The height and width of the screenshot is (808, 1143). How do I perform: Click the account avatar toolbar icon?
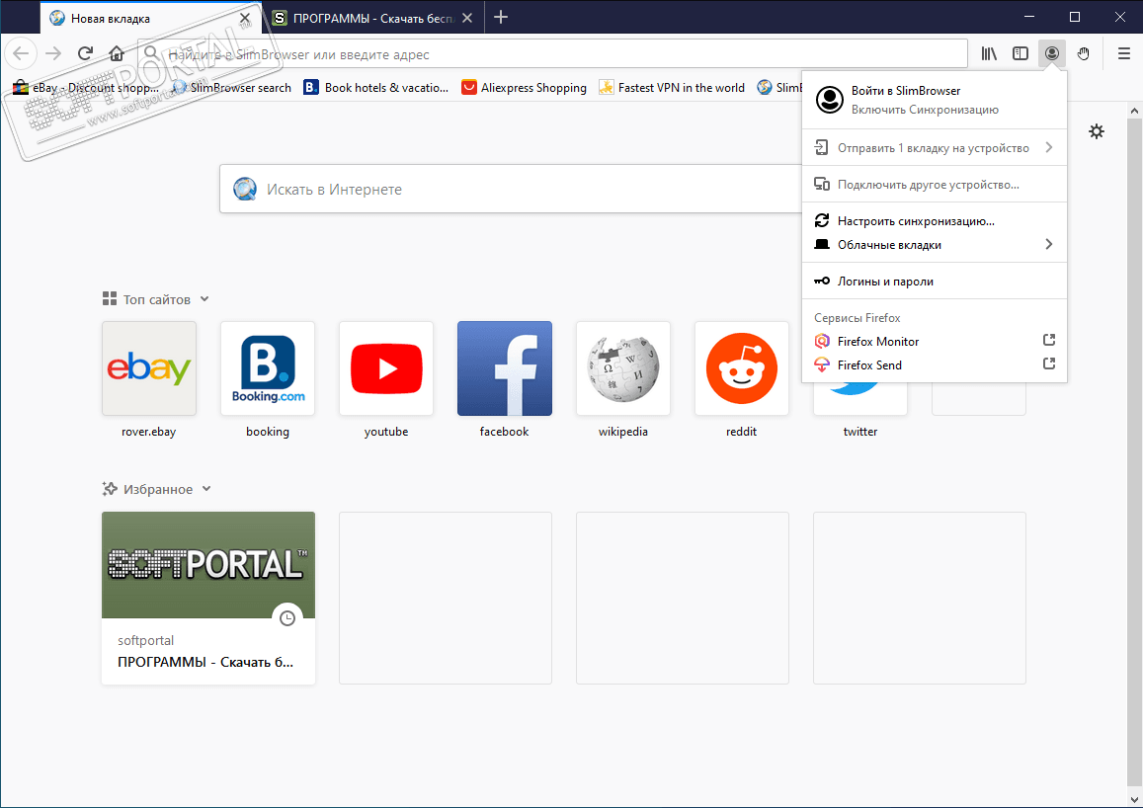[x=1052, y=53]
